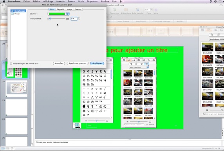Click the green Couleur swatch

57,14
